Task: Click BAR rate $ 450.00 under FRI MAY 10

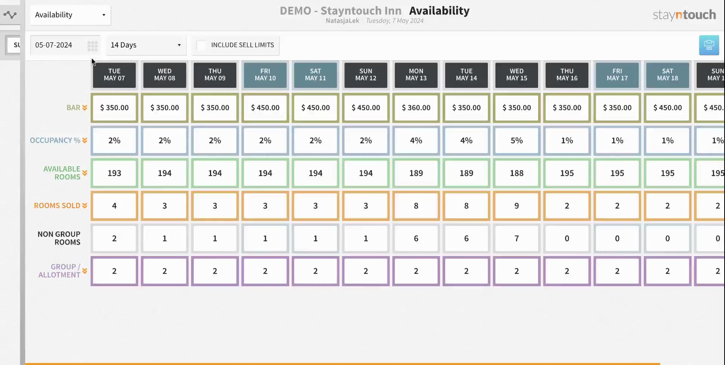Action: [x=265, y=108]
